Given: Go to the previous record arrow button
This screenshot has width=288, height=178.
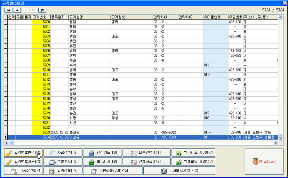Looking at the screenshot, I should [x=17, y=10].
